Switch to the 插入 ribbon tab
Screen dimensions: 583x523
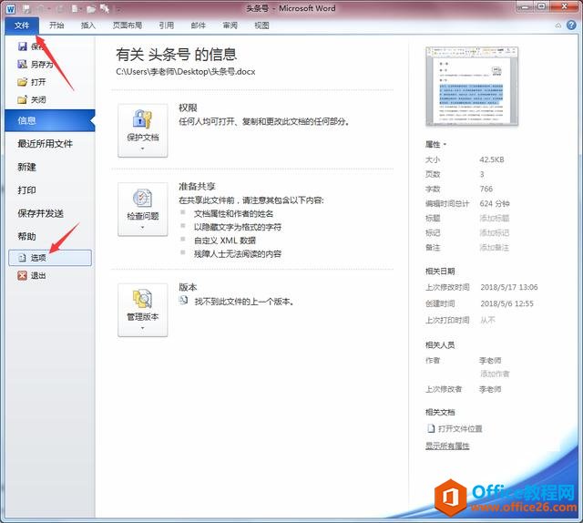[x=88, y=26]
